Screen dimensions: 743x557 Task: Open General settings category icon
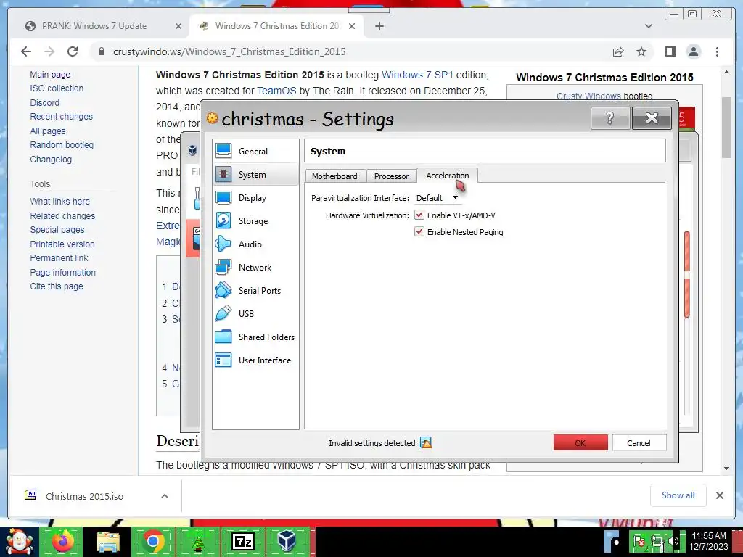coord(223,151)
